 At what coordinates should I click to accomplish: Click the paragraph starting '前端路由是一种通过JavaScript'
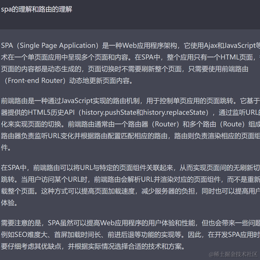(131, 124)
